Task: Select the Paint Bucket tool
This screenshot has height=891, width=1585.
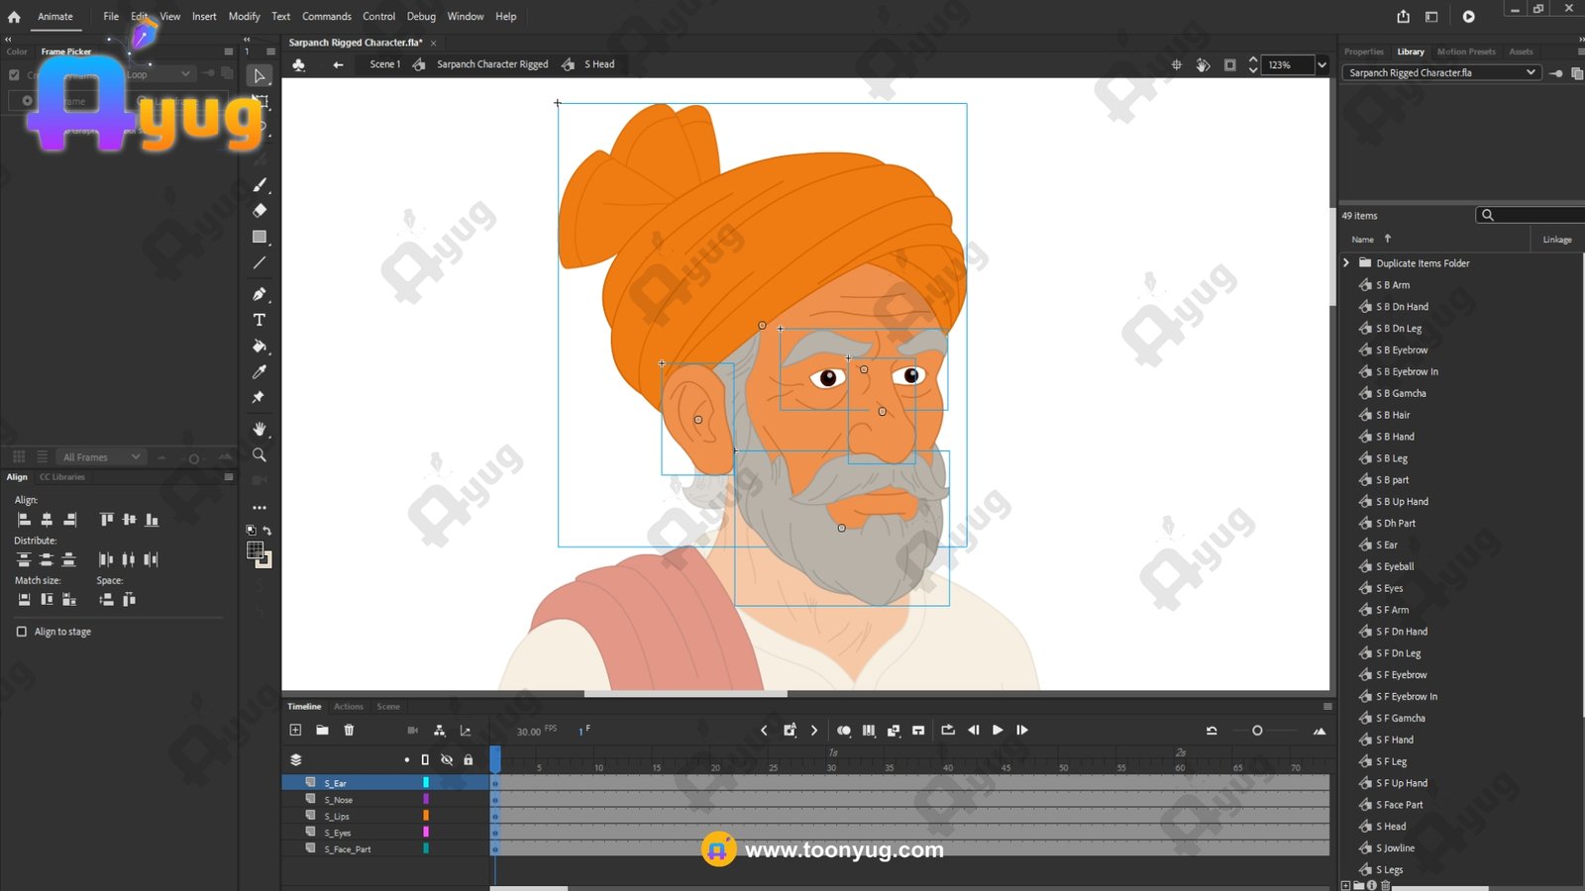Action: click(x=260, y=346)
